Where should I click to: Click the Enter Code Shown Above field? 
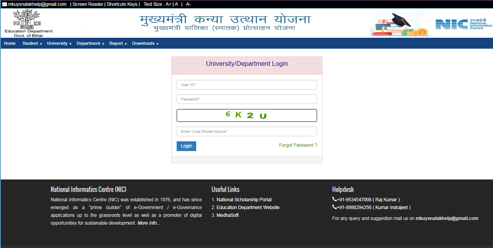247,131
